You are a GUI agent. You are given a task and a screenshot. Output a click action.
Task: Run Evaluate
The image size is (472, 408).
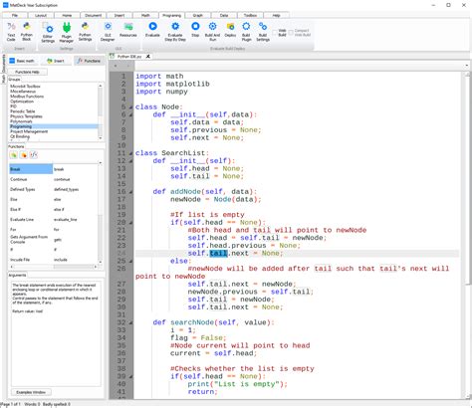(152, 30)
